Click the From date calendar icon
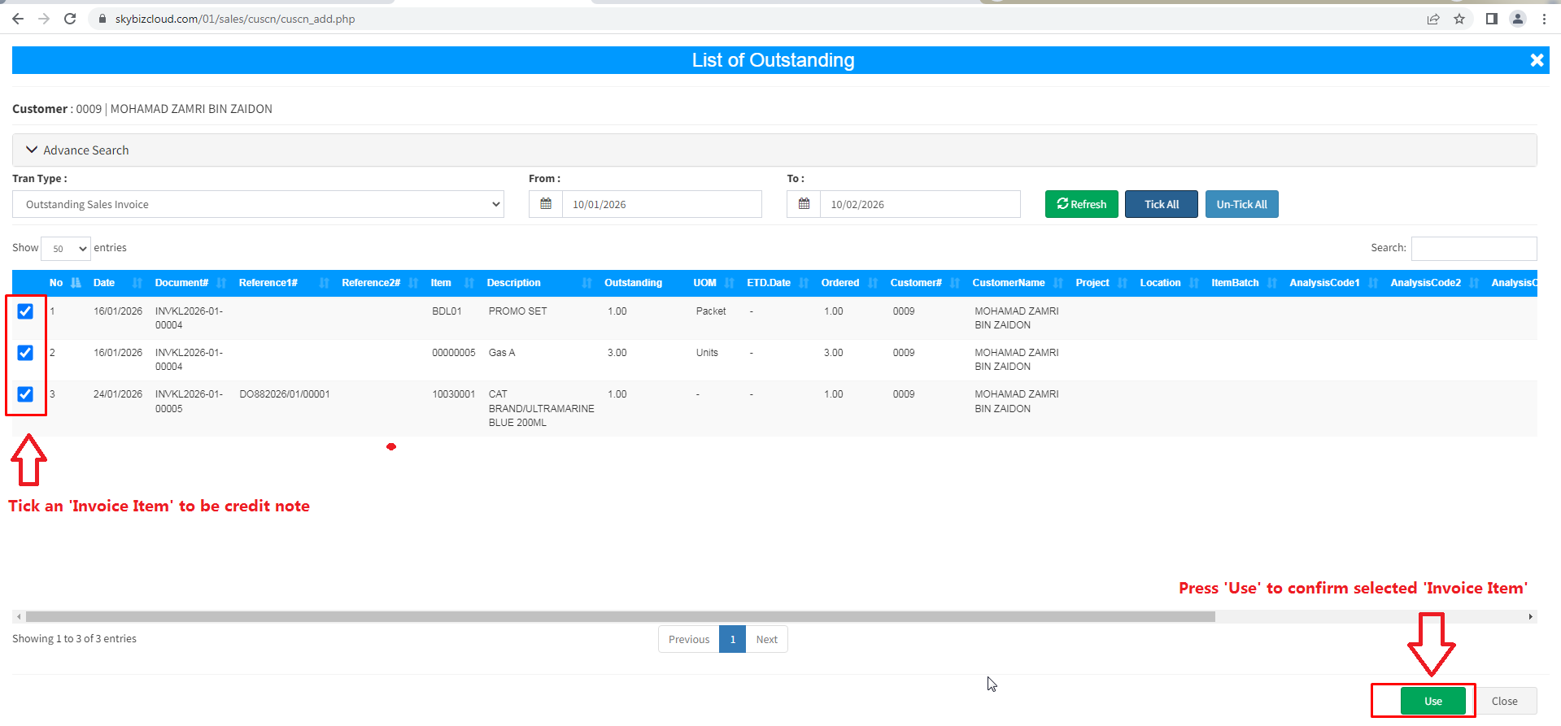Screen dimensions: 1561x726 [546, 204]
